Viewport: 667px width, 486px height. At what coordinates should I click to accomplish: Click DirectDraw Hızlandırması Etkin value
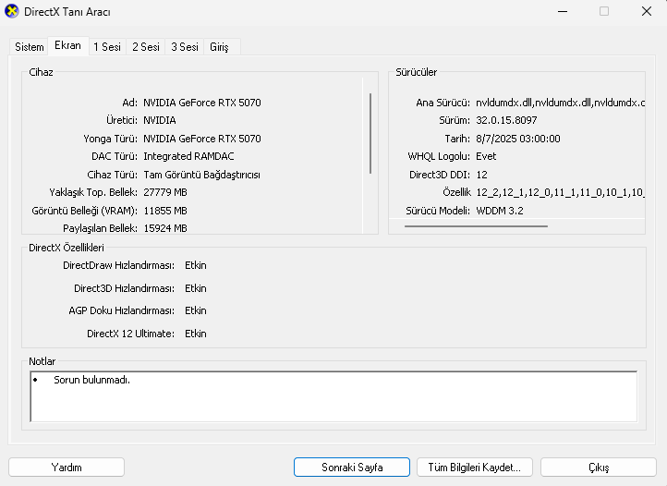pyautogui.click(x=196, y=265)
